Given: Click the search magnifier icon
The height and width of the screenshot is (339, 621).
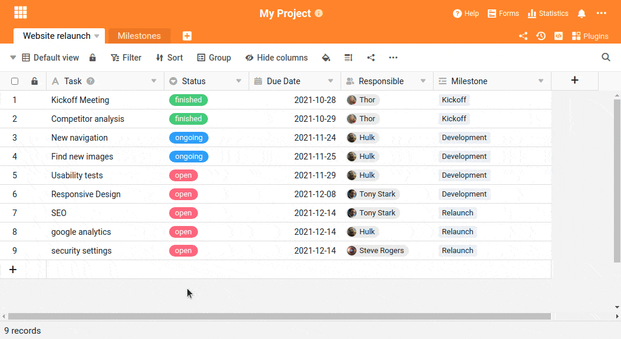Looking at the screenshot, I should [x=606, y=57].
